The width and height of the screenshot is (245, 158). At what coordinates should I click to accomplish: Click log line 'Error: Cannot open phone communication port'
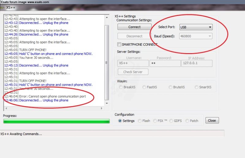tap(45, 96)
